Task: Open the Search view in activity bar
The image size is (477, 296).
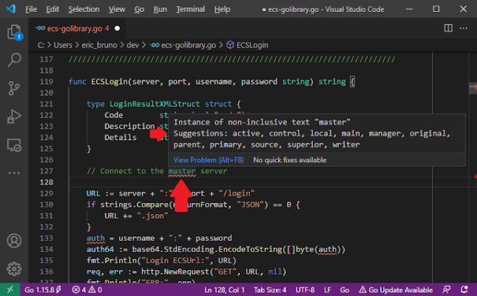Action: point(14,59)
